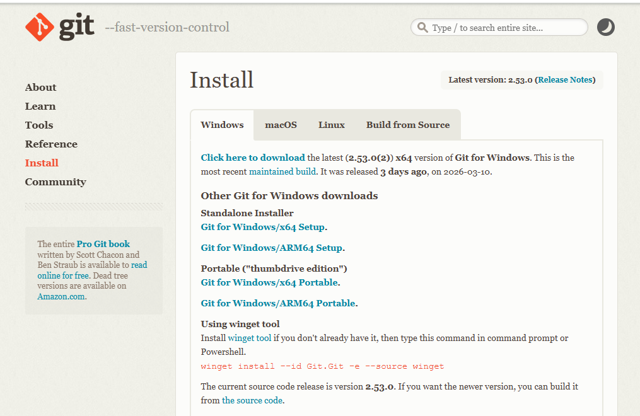Open the Release Notes link

[565, 80]
